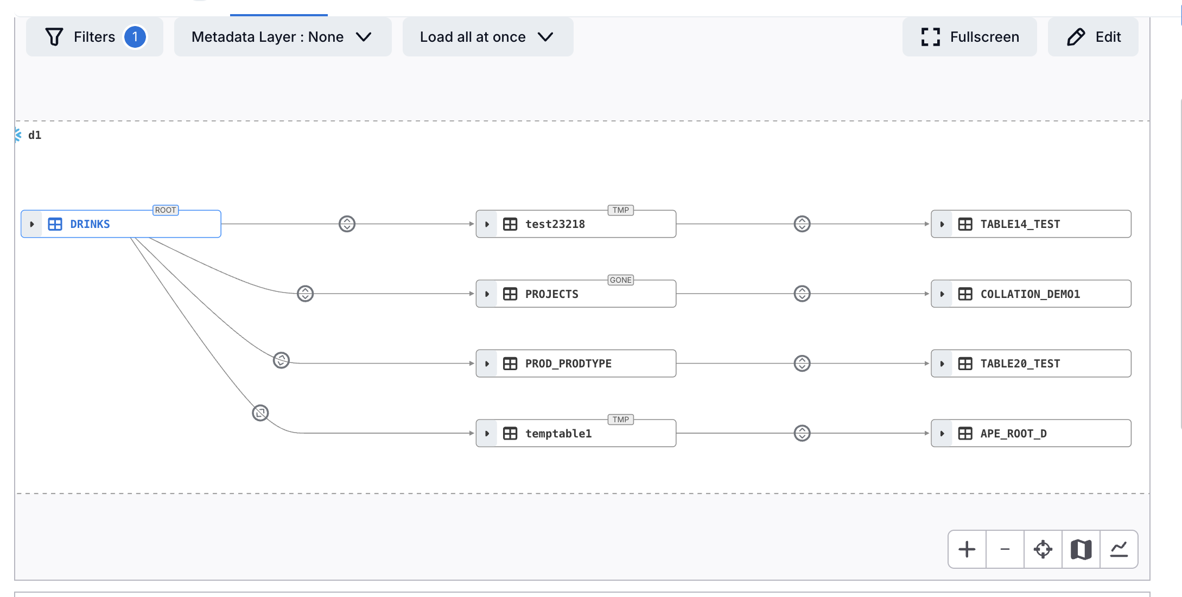Viewport: 1182px width, 597px height.
Task: Click the Snowflake icon beside d1
Action: pyautogui.click(x=18, y=135)
